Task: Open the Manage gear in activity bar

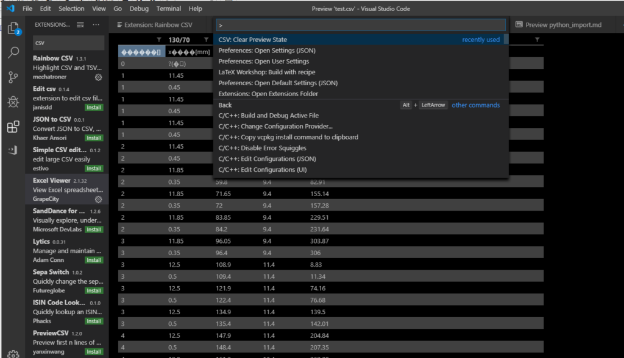Action: click(13, 354)
